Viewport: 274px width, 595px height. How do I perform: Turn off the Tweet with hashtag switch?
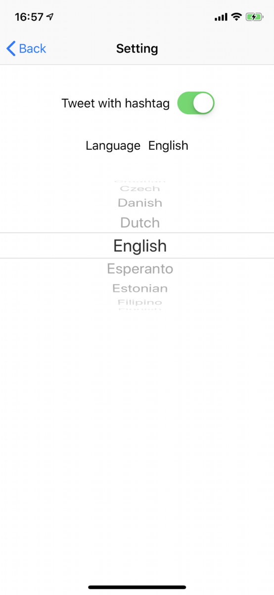coord(196,103)
